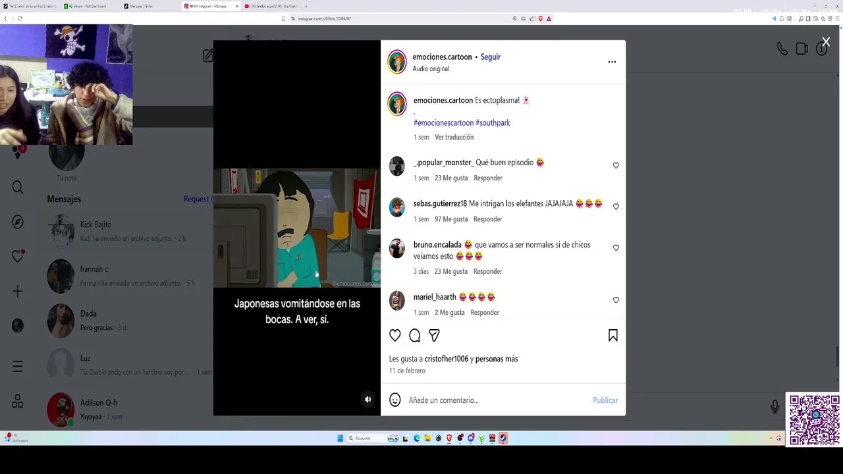Open the Adilson Q-h conversation
The image size is (843, 474).
(x=130, y=409)
